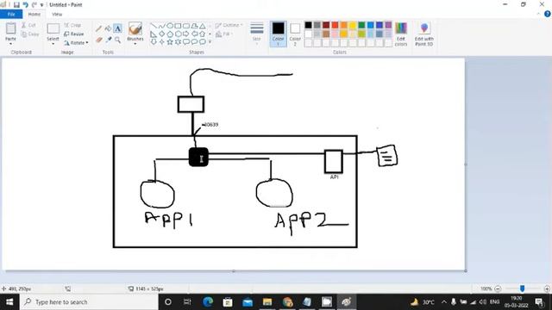The image size is (552, 310).
Task: Open the notification center icon
Action: click(x=539, y=302)
